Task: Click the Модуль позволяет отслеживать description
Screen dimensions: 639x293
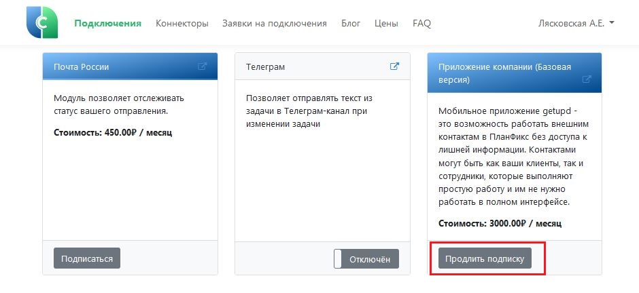Action: [x=119, y=104]
